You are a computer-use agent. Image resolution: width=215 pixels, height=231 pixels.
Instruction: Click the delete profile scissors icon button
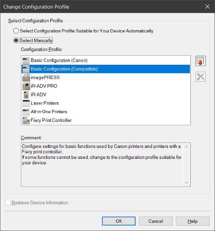[200, 77]
